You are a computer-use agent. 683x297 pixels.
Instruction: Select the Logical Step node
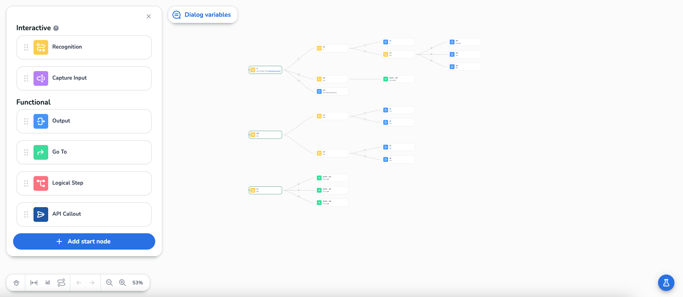coord(84,183)
